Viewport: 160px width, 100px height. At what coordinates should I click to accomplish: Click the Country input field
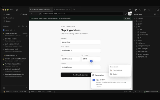click(x=81, y=67)
